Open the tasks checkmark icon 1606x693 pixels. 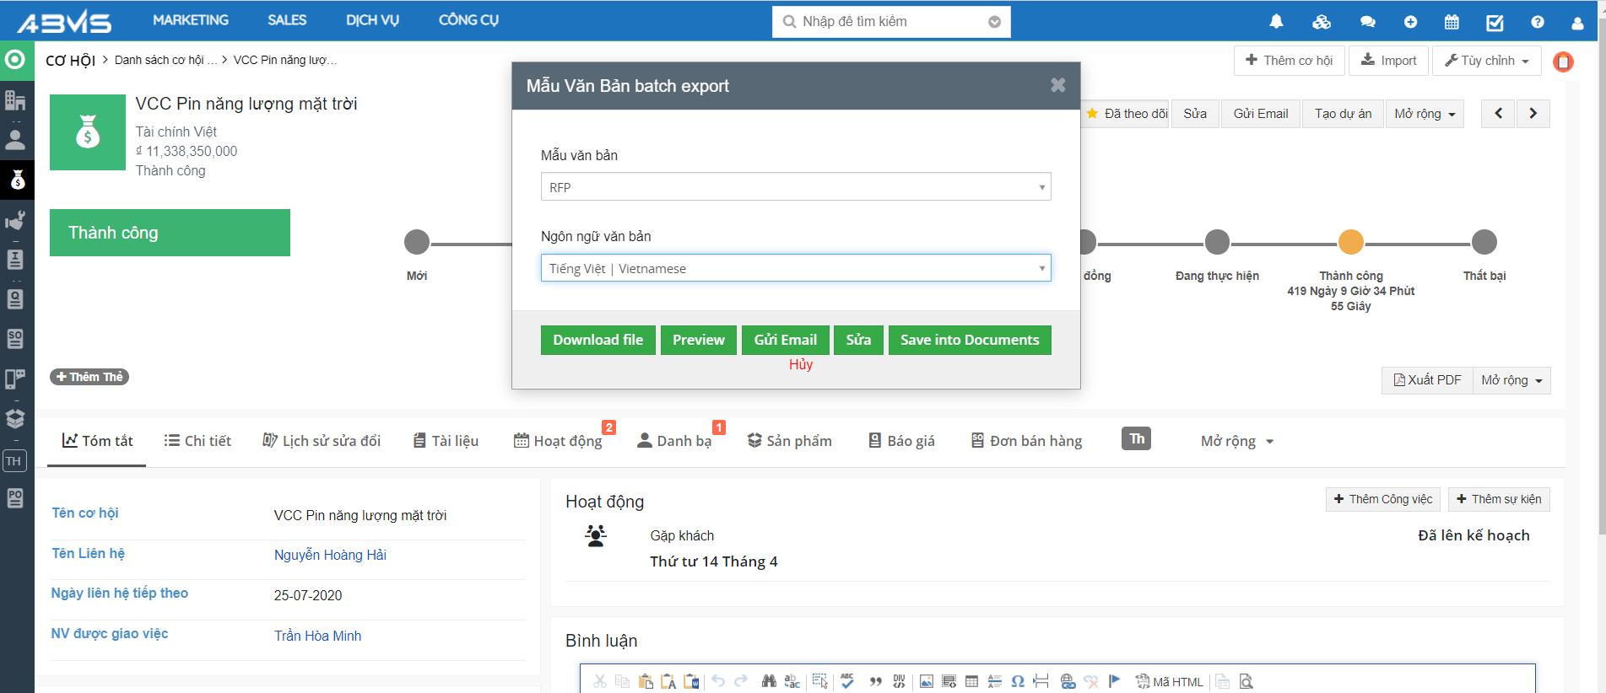(1495, 22)
